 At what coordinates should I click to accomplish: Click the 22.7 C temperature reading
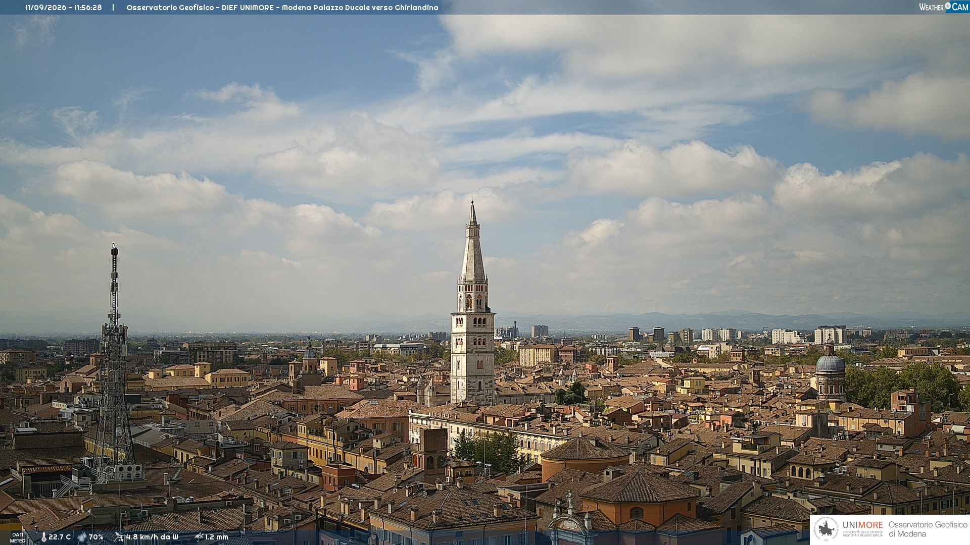click(x=60, y=537)
